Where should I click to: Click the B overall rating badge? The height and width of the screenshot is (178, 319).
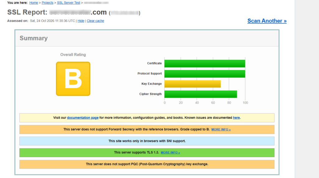(x=73, y=79)
